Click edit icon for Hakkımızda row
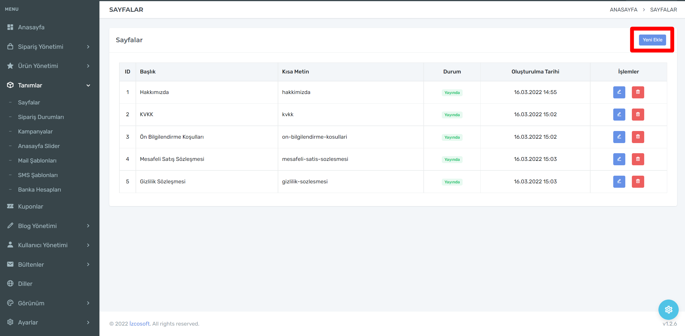Image resolution: width=685 pixels, height=336 pixels. [x=619, y=92]
